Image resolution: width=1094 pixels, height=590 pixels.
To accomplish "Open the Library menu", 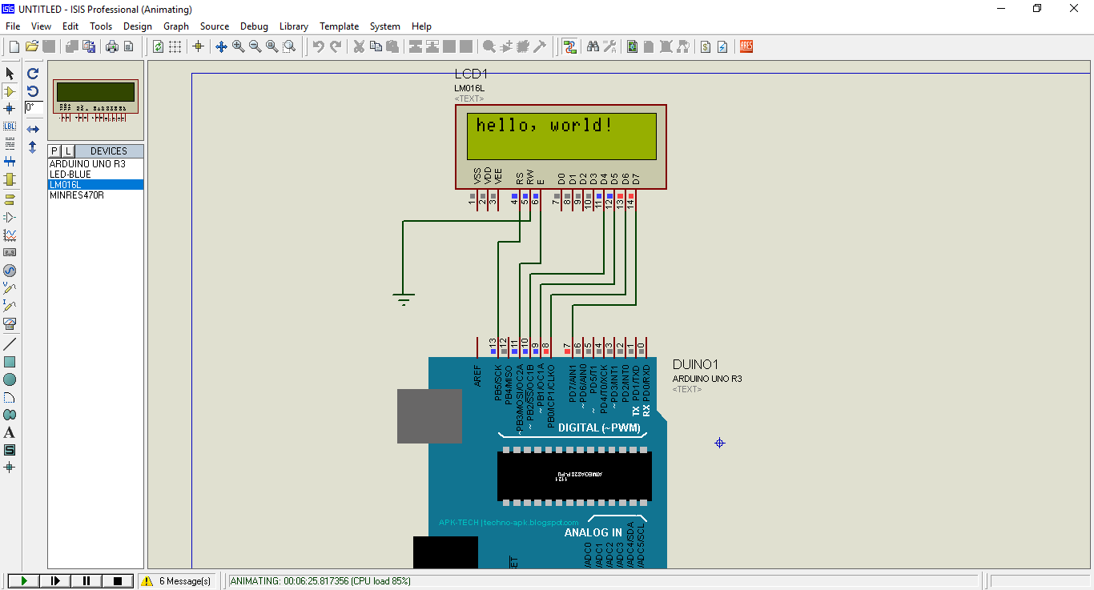I will 294,26.
